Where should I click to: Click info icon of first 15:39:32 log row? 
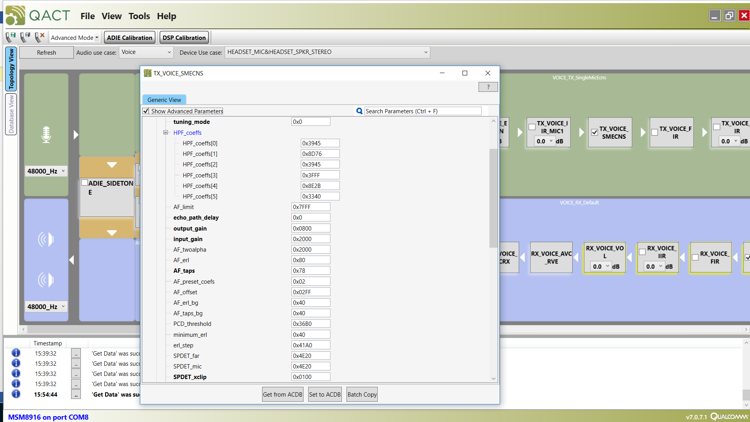point(16,353)
